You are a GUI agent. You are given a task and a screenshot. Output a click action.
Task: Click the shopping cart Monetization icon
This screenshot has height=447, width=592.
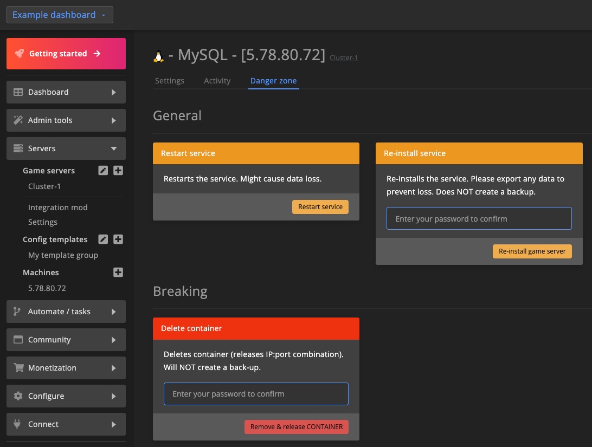pos(18,368)
